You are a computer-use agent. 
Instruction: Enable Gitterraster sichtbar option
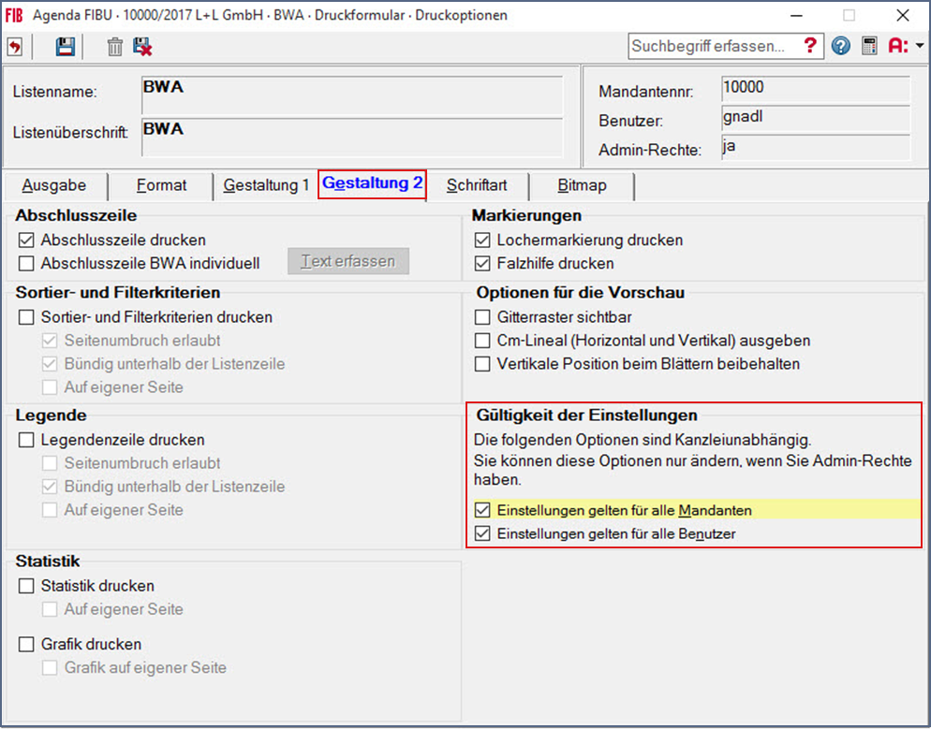point(482,317)
